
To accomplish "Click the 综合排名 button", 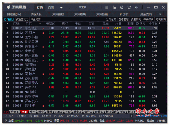I will [x=148, y=19].
